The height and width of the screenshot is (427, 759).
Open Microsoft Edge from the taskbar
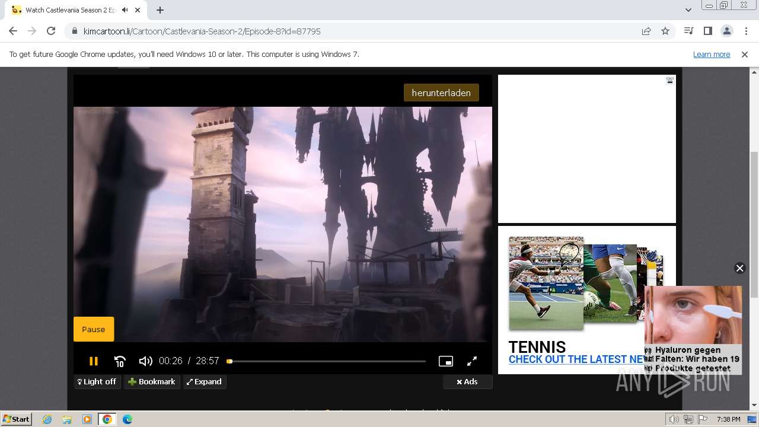pos(127,419)
